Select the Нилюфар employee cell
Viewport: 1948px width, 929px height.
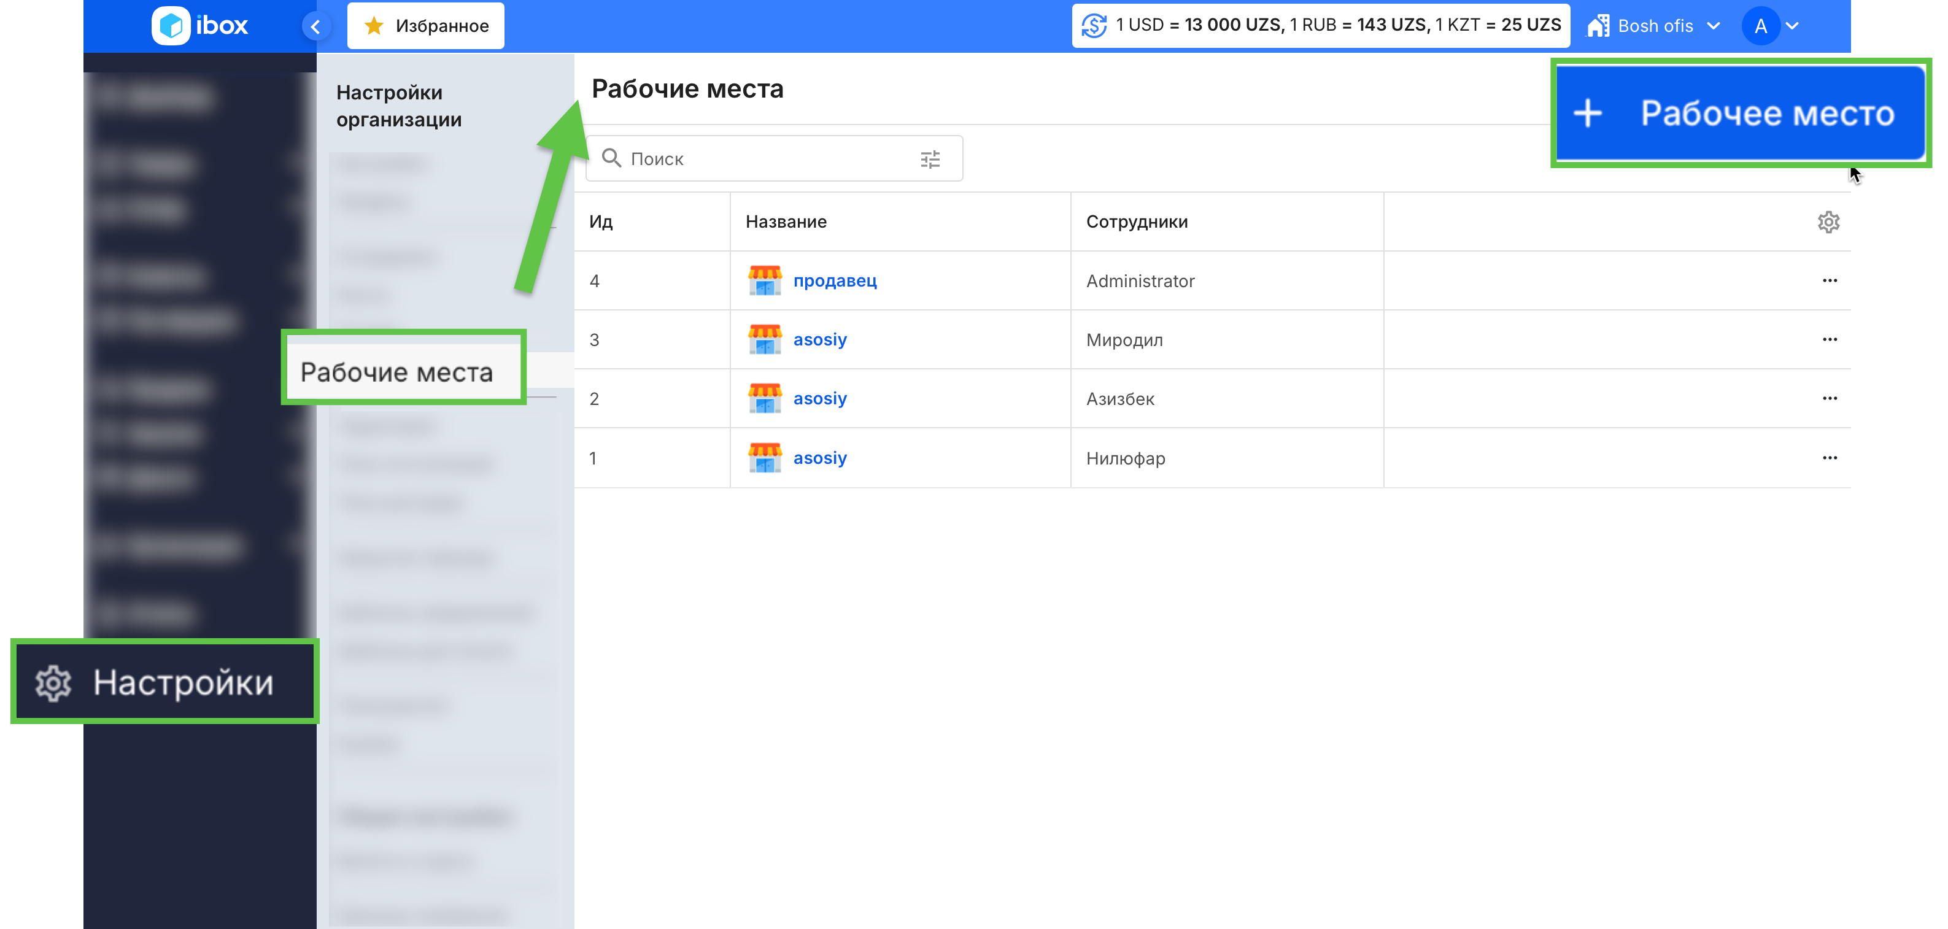click(1227, 458)
